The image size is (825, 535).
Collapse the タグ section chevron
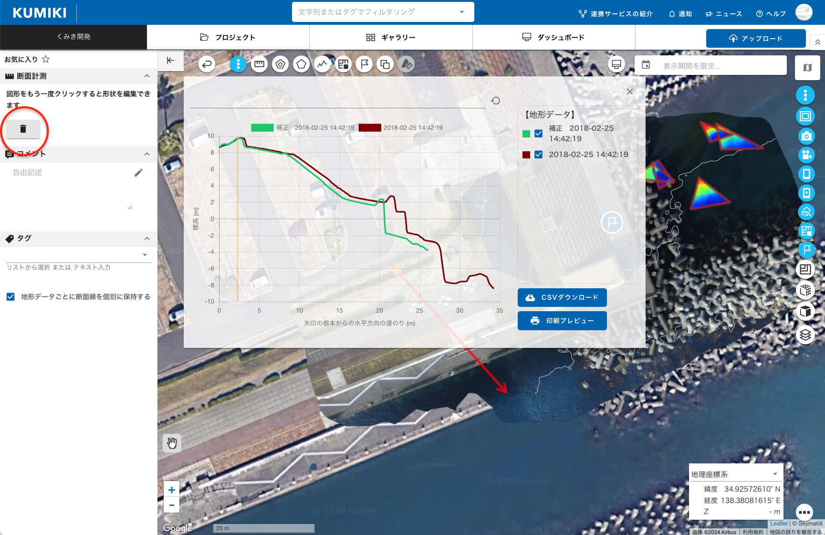pyautogui.click(x=147, y=239)
